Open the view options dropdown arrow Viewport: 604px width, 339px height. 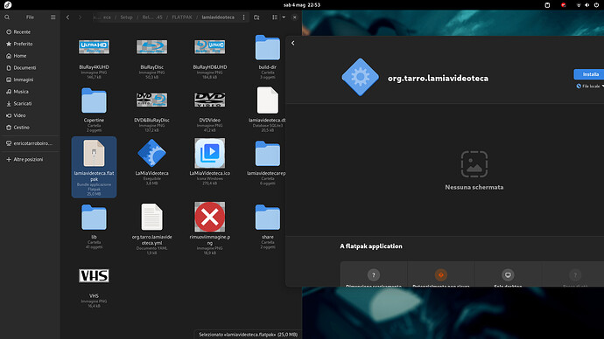(284, 17)
